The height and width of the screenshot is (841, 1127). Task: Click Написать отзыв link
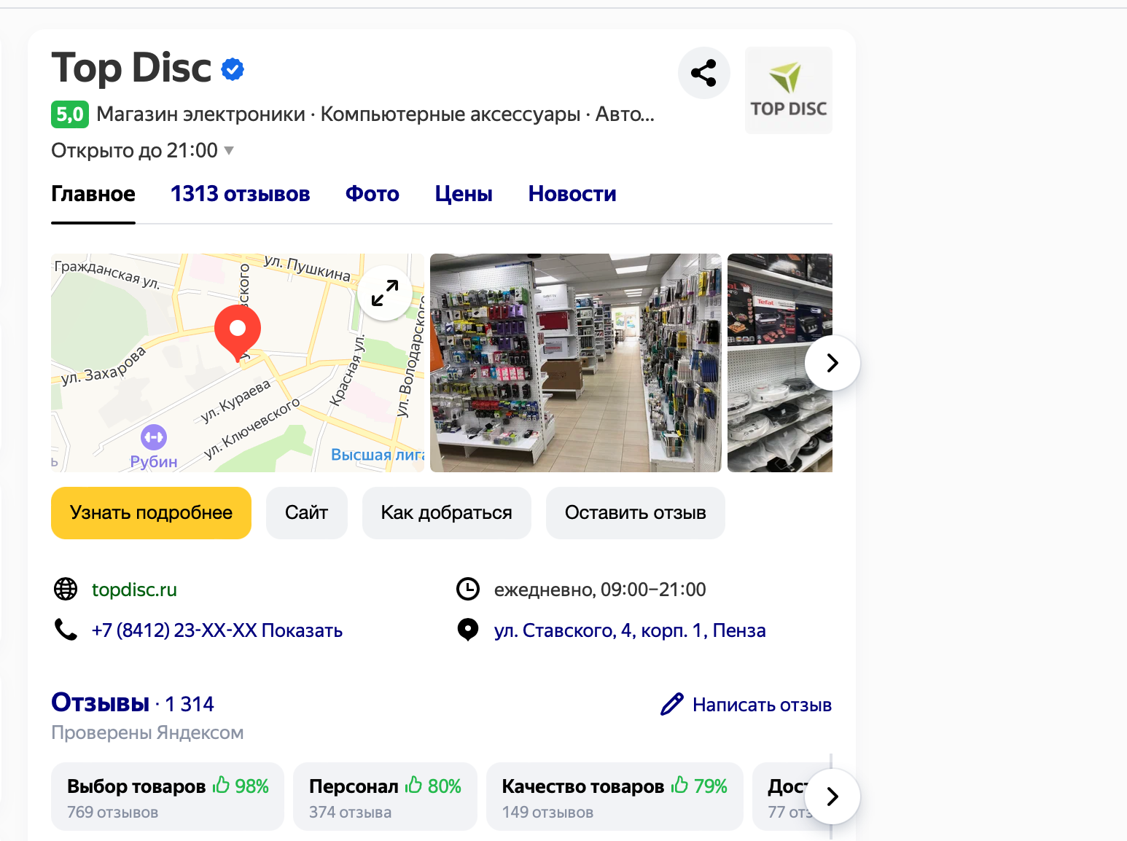click(762, 705)
